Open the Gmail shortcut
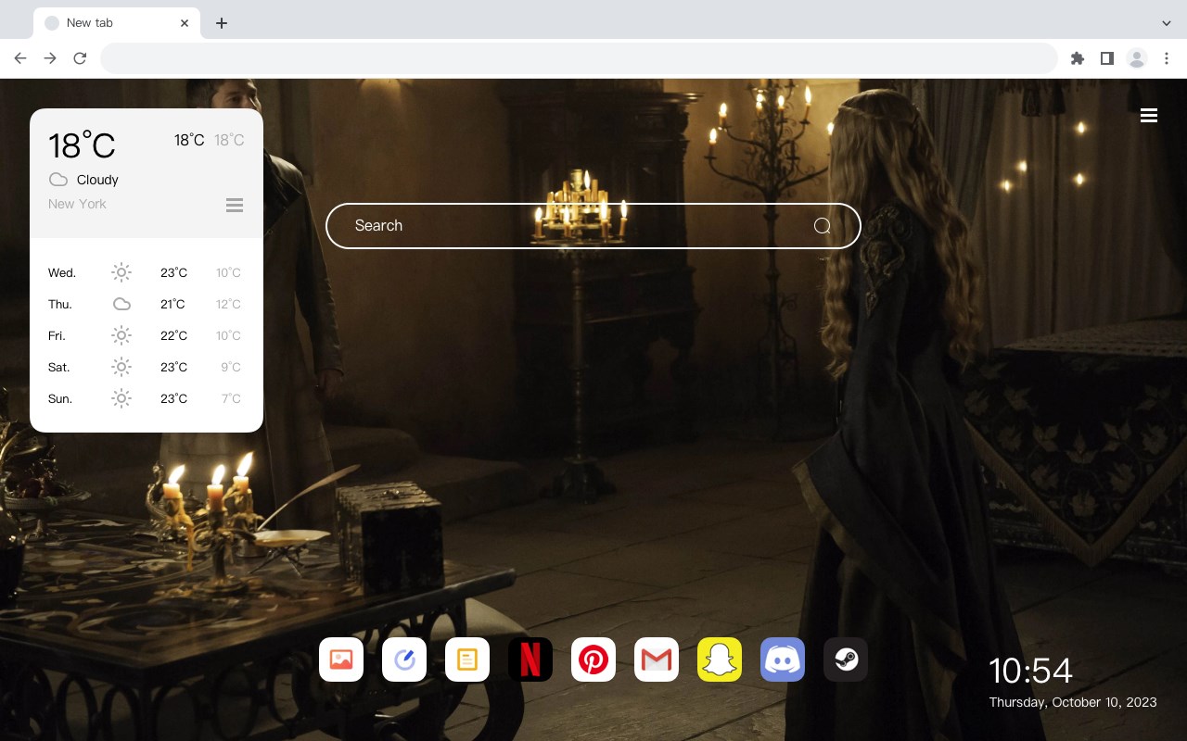This screenshot has width=1187, height=741. (x=657, y=659)
